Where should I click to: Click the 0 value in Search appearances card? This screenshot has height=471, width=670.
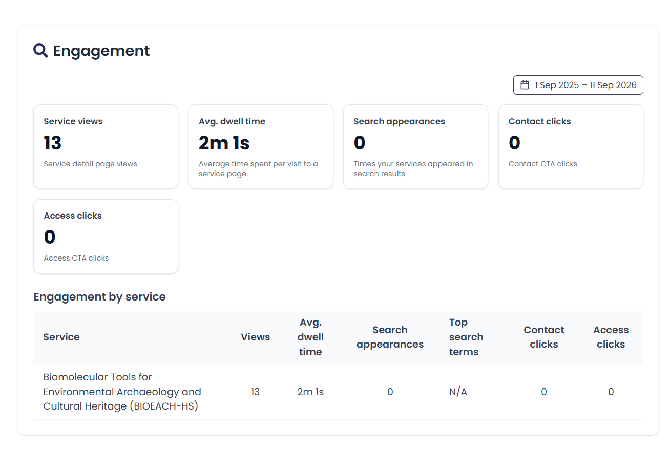tap(360, 143)
